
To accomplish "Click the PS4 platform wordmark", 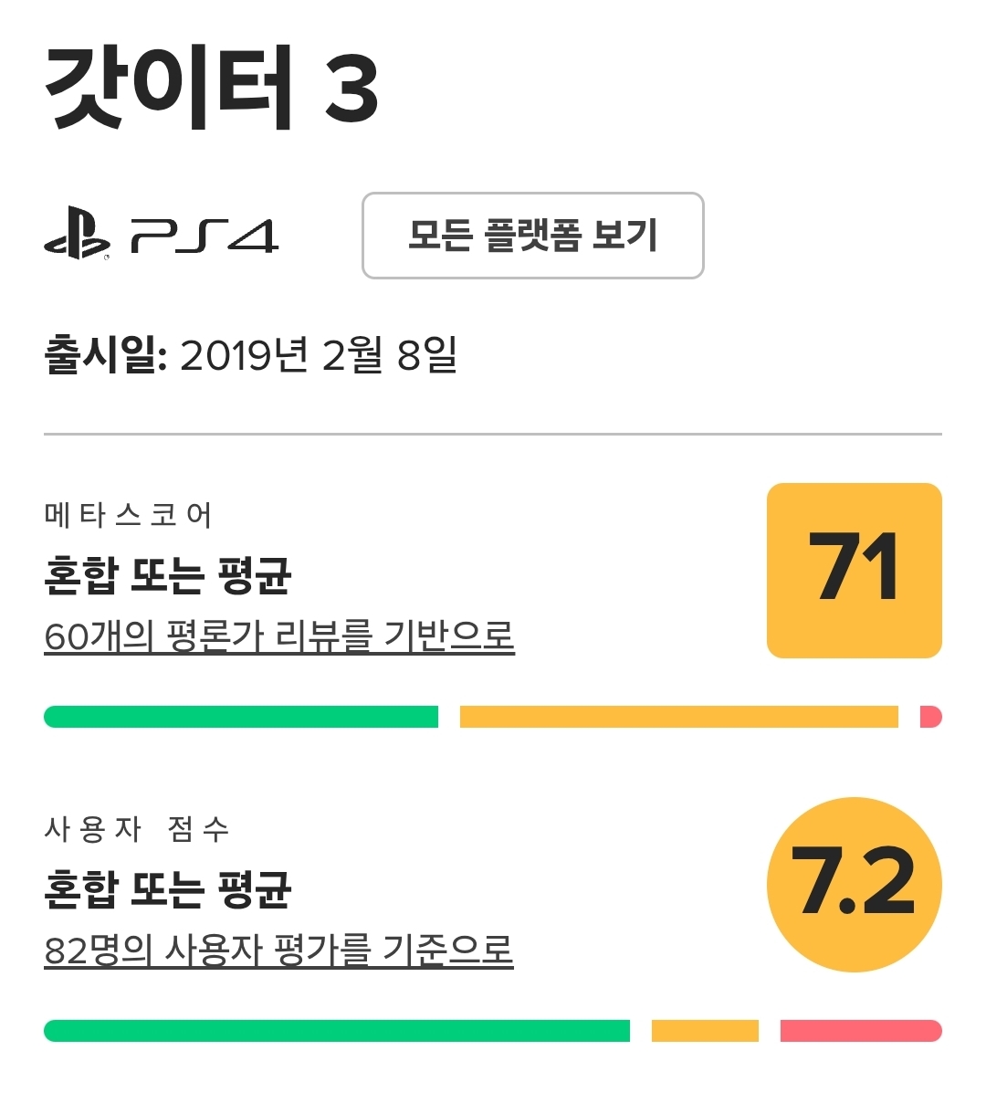I will (x=205, y=236).
